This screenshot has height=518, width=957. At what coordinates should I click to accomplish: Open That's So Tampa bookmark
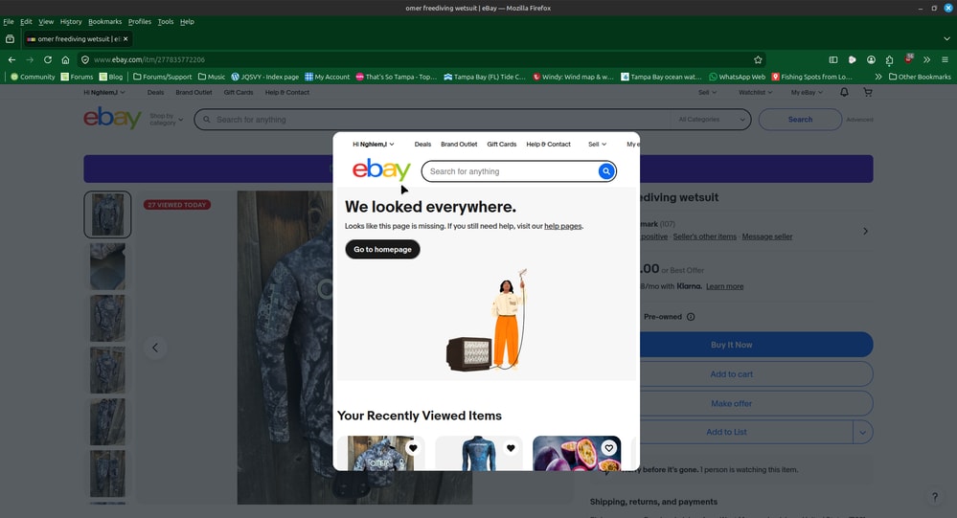point(396,77)
